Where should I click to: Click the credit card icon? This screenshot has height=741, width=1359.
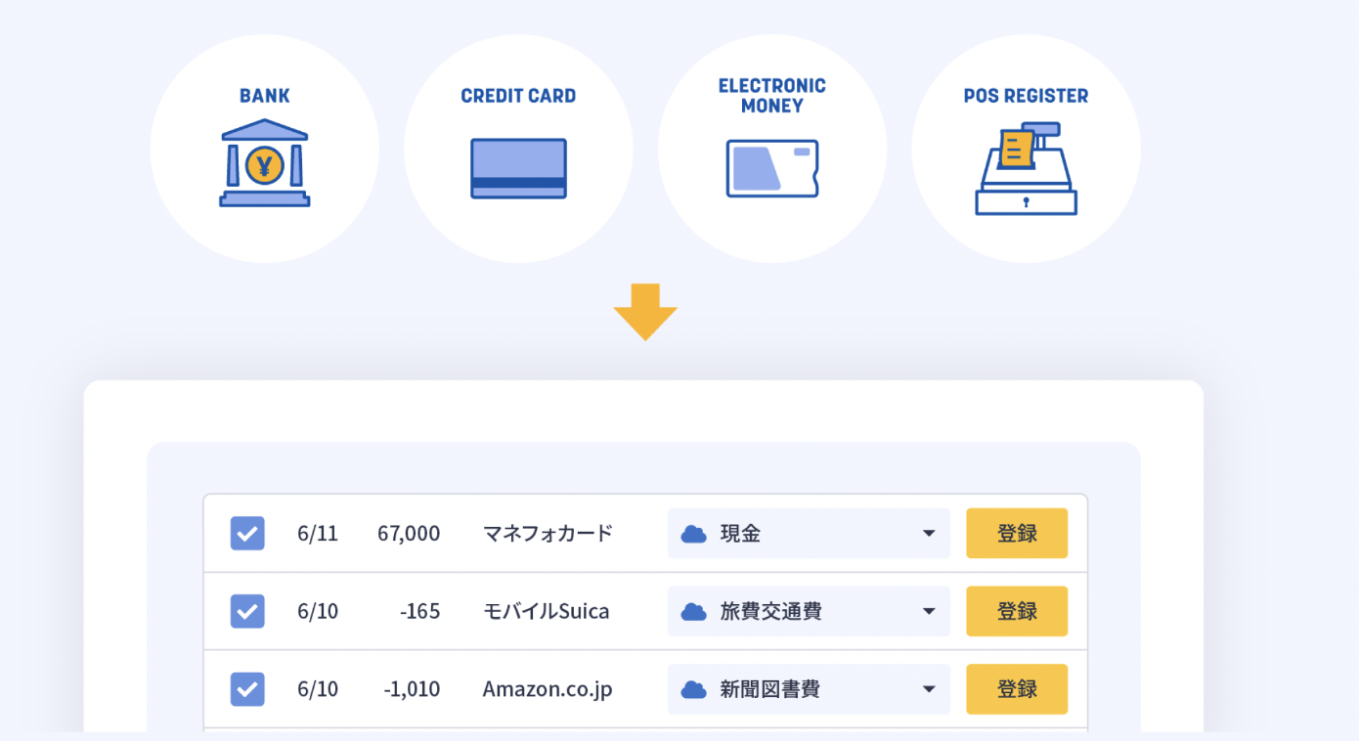click(x=518, y=168)
